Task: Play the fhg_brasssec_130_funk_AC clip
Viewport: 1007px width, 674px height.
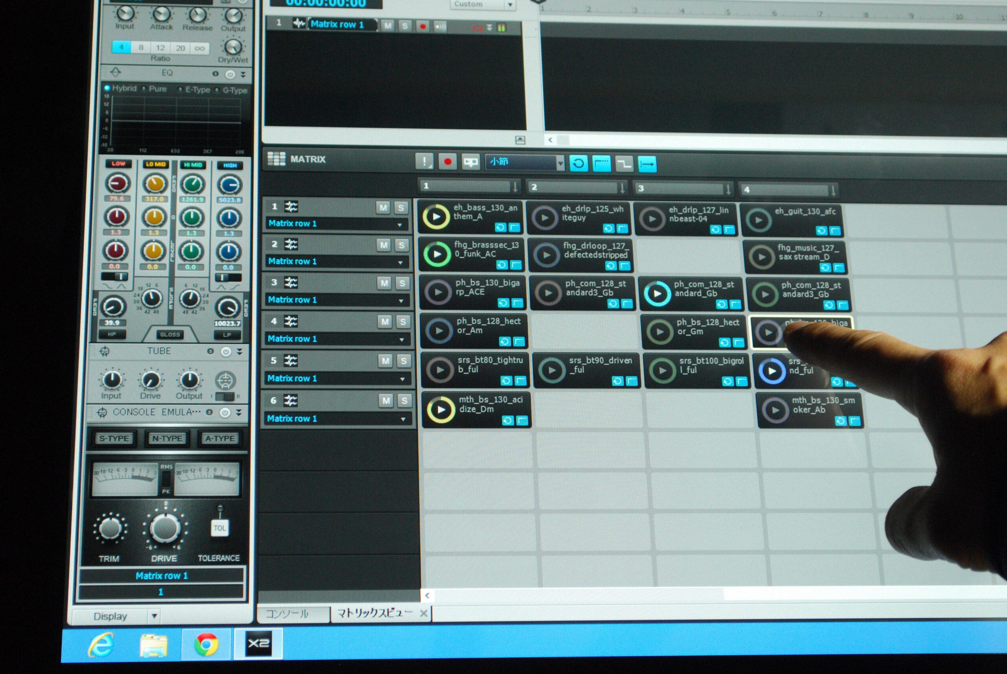Action: click(437, 254)
